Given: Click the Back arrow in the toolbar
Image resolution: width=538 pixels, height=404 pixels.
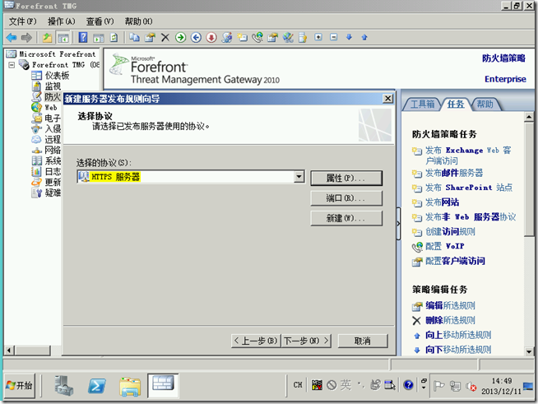Looking at the screenshot, I should click(12, 37).
